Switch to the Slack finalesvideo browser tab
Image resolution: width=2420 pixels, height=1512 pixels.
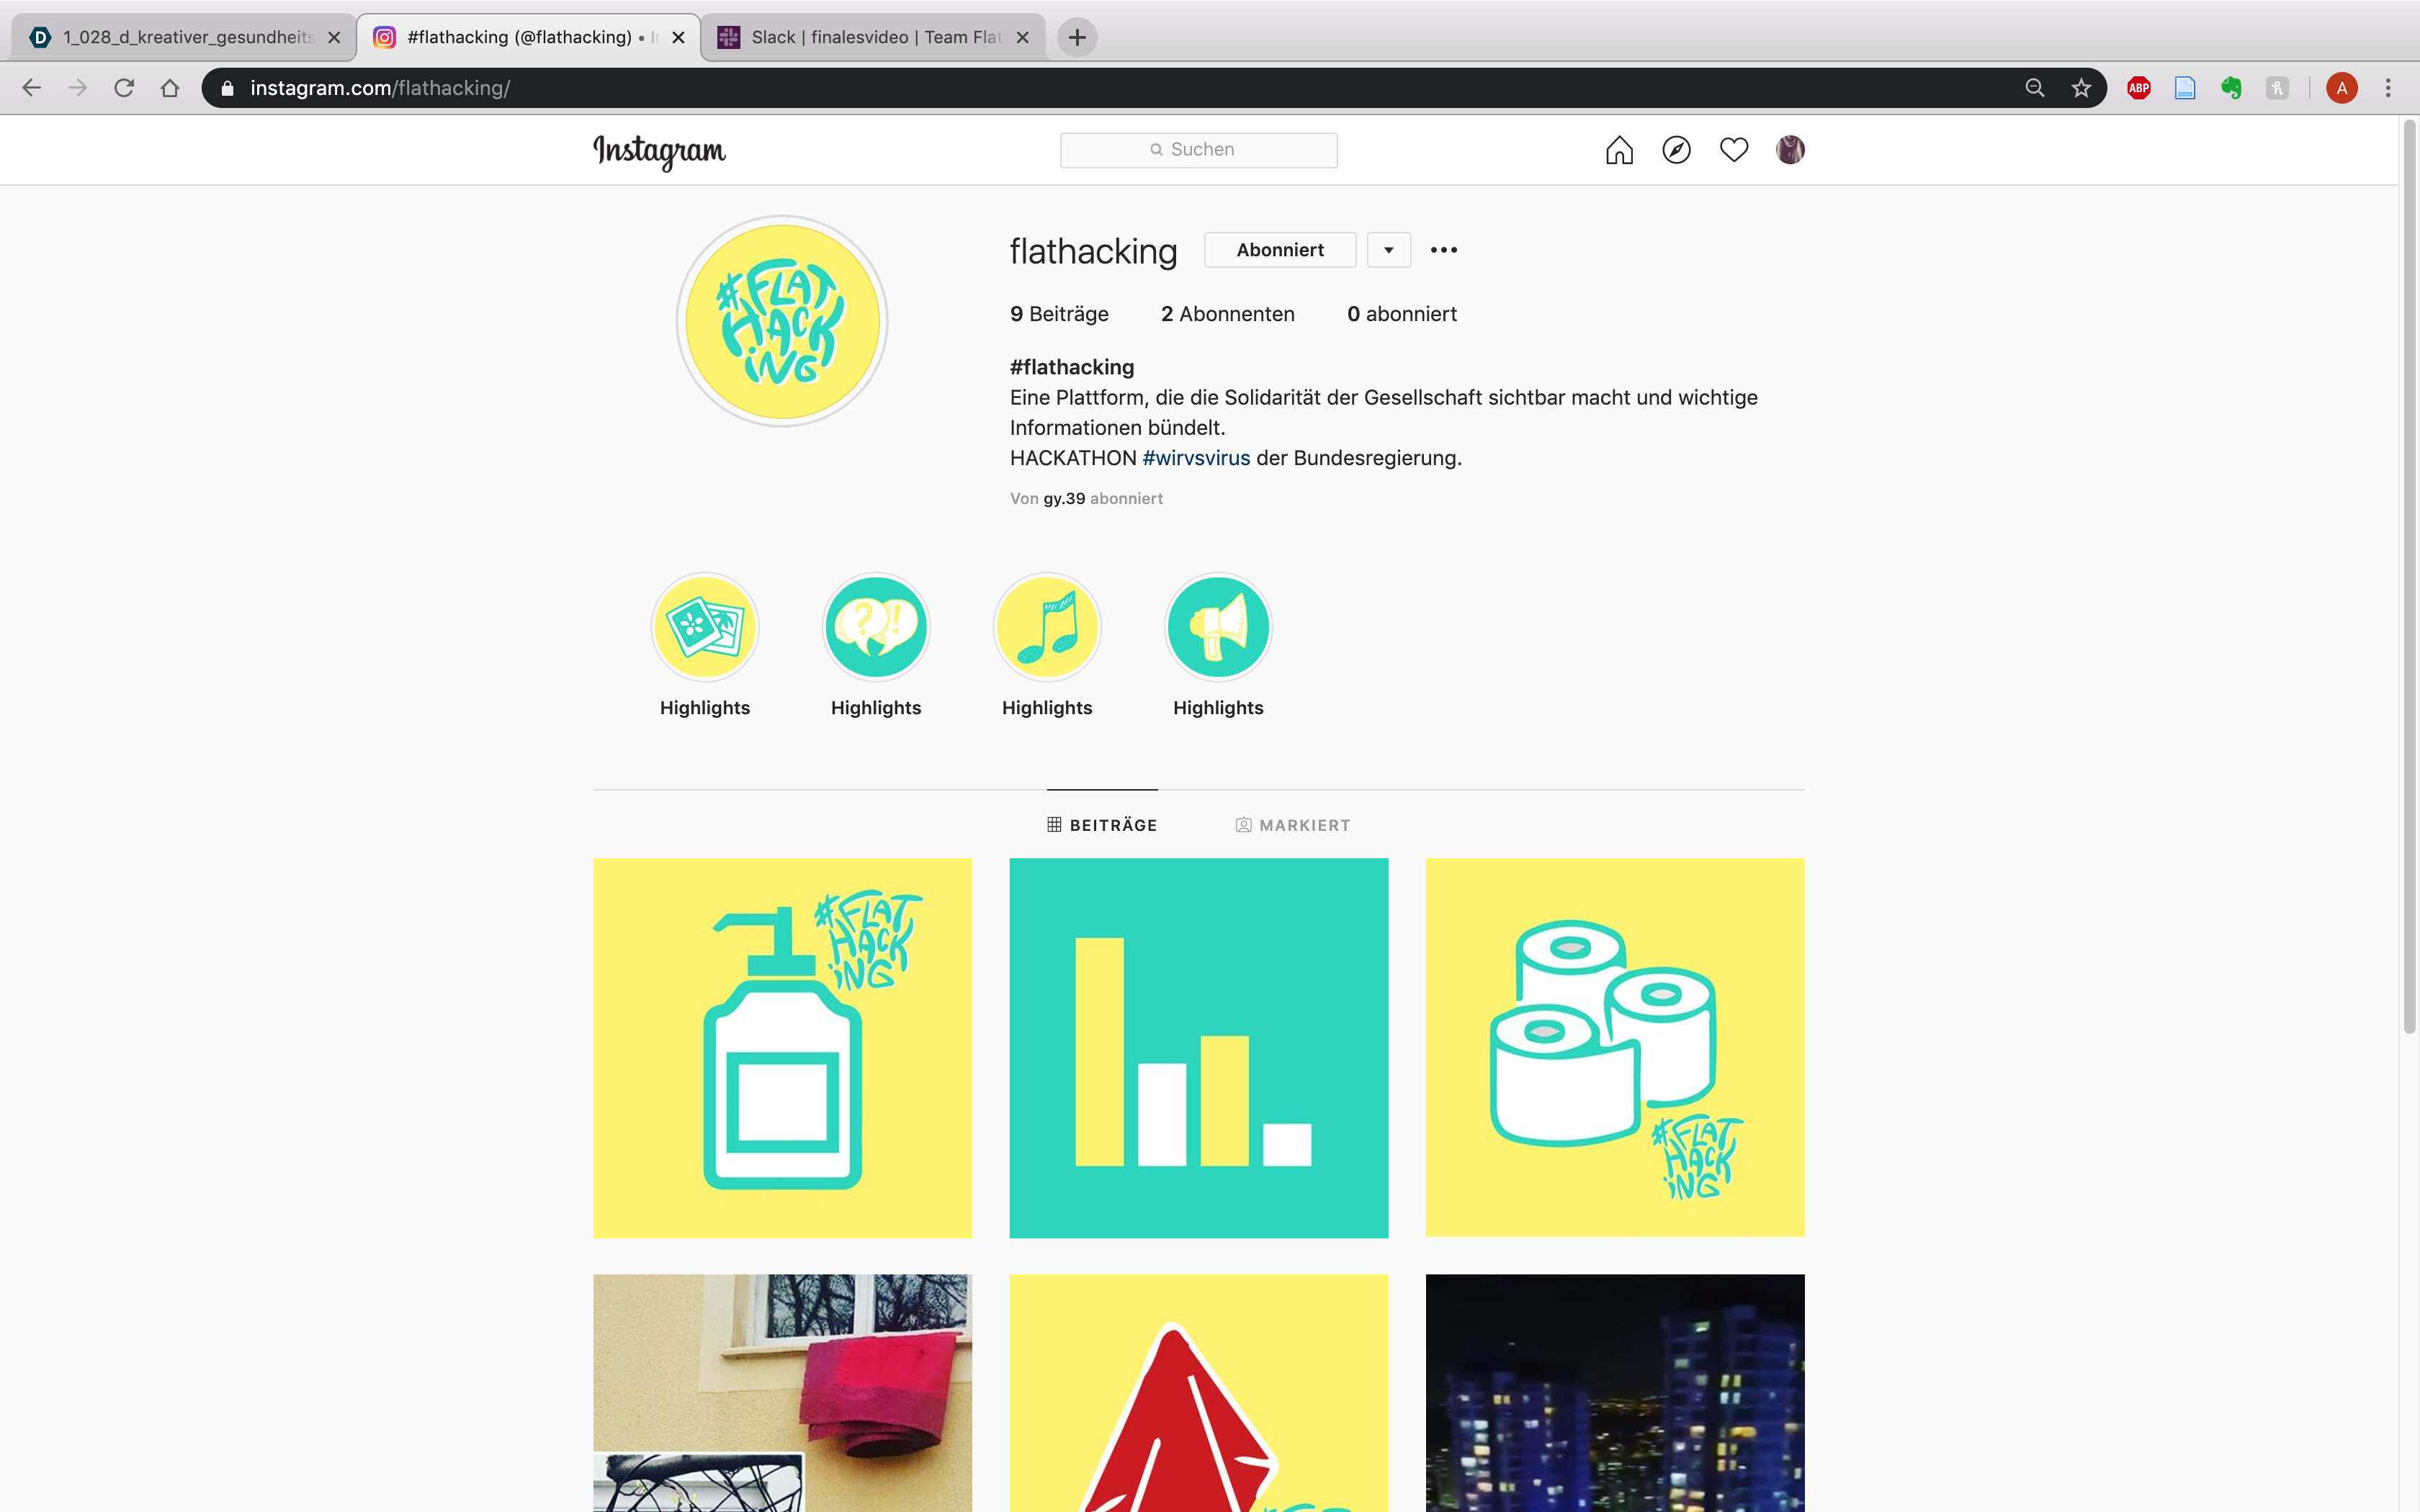(x=872, y=37)
